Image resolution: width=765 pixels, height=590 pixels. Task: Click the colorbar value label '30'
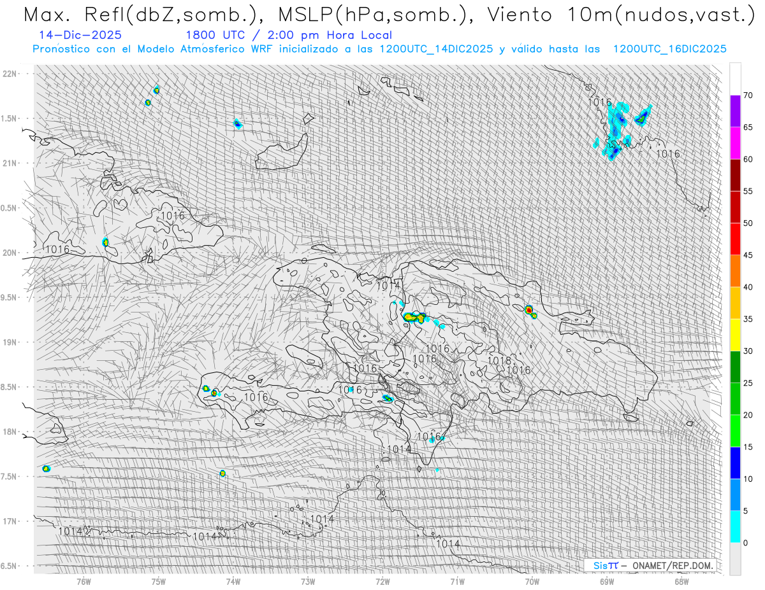(748, 351)
